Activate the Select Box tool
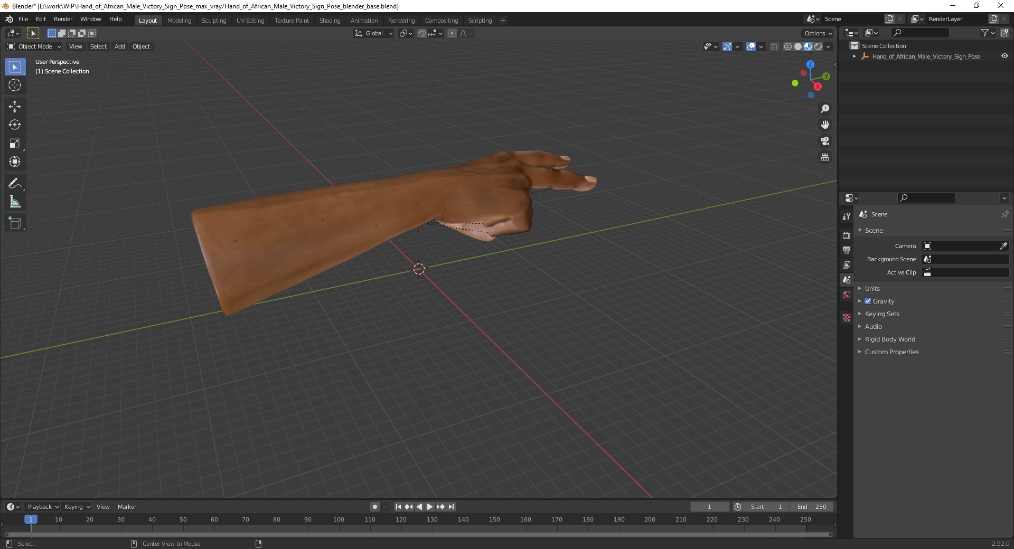 coord(15,67)
